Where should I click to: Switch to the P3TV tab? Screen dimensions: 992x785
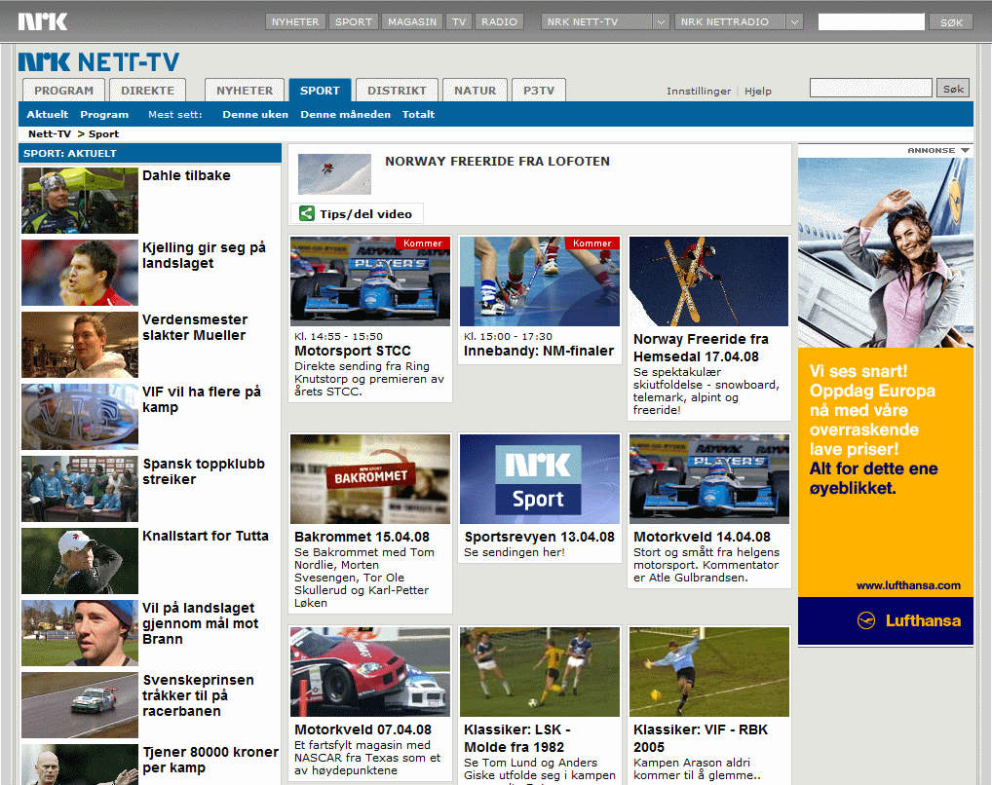click(x=539, y=91)
